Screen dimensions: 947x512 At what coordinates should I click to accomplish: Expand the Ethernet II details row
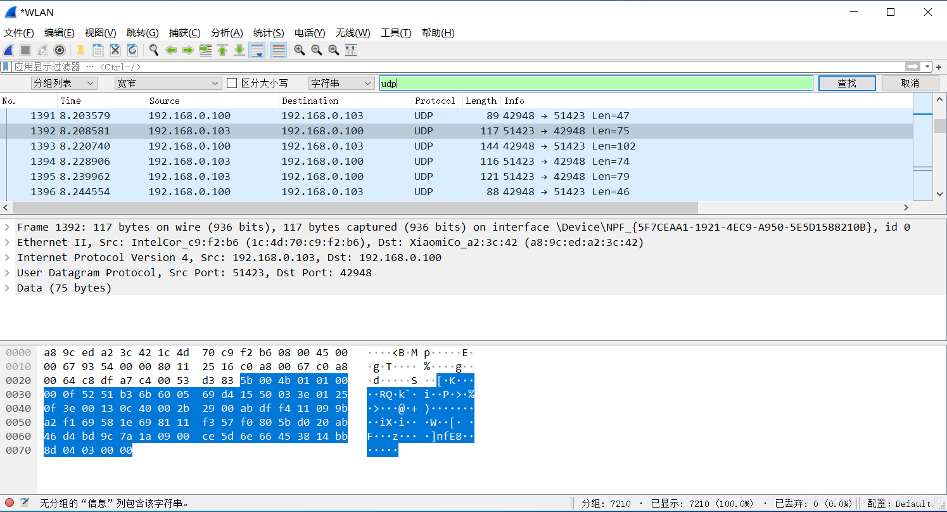pyautogui.click(x=7, y=243)
